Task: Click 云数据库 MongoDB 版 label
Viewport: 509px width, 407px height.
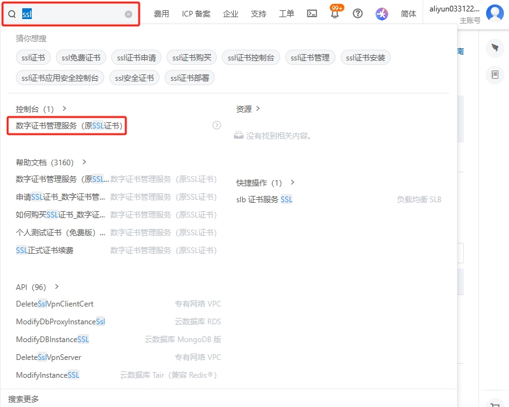Action: [183, 340]
